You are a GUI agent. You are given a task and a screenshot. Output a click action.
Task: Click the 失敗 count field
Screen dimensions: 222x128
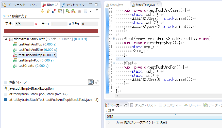pos(90,24)
